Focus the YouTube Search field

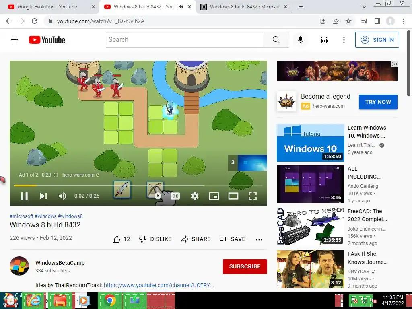[185, 40]
